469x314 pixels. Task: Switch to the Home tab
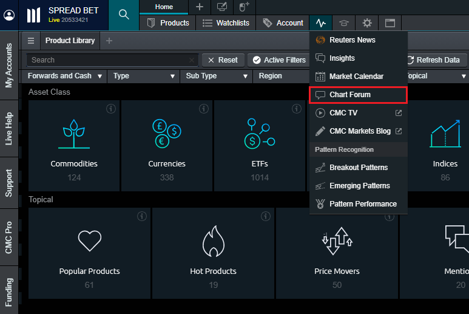click(164, 7)
